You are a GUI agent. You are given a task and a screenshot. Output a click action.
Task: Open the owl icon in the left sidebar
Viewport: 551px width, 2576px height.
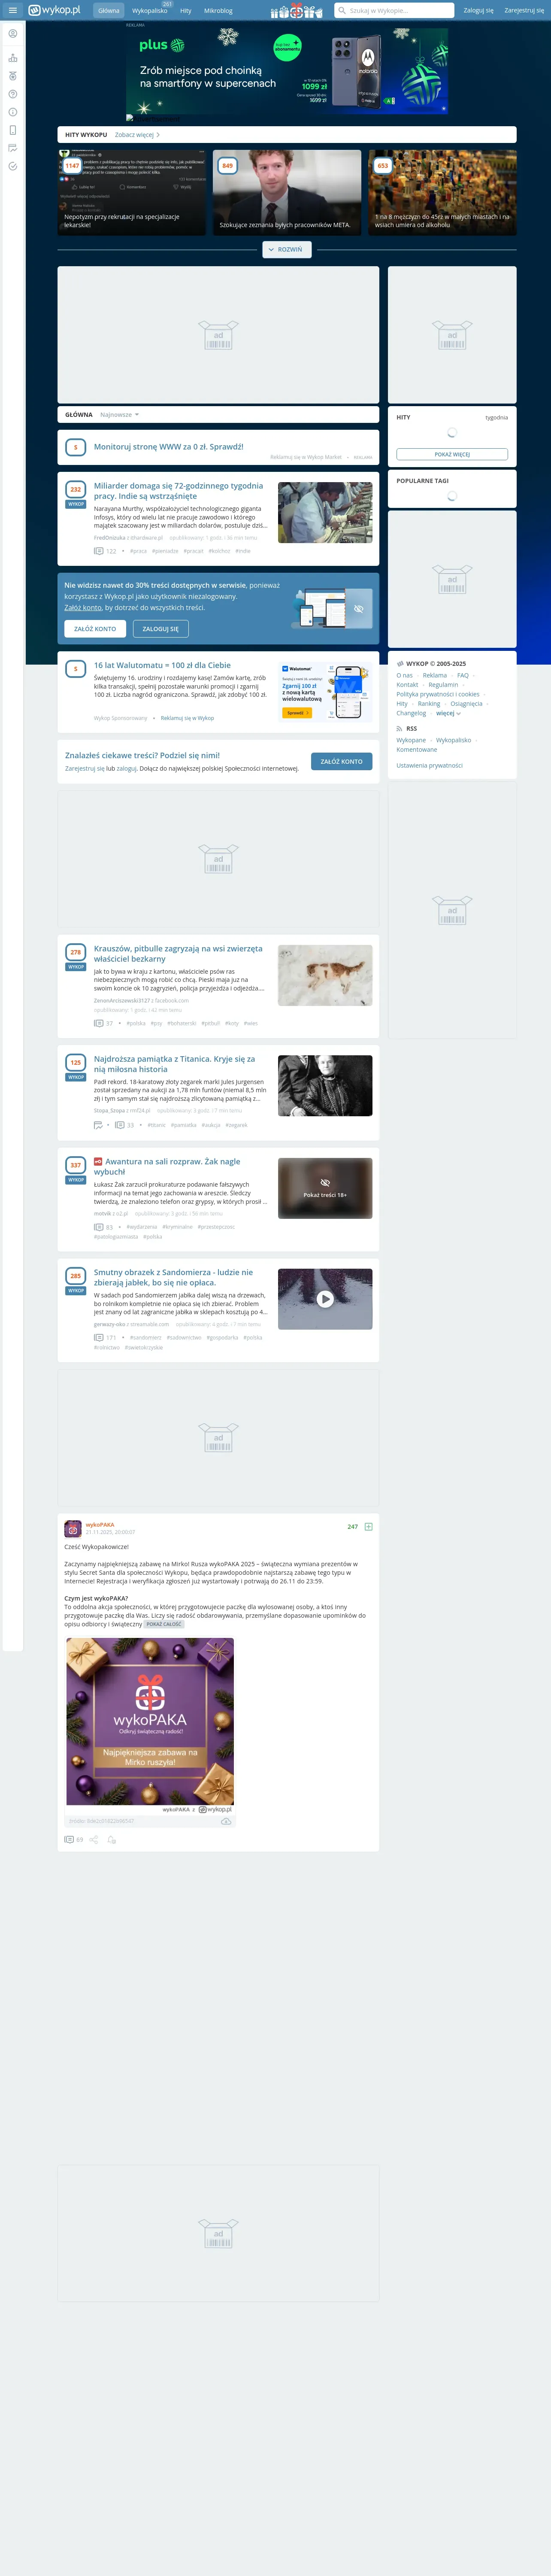(x=12, y=76)
